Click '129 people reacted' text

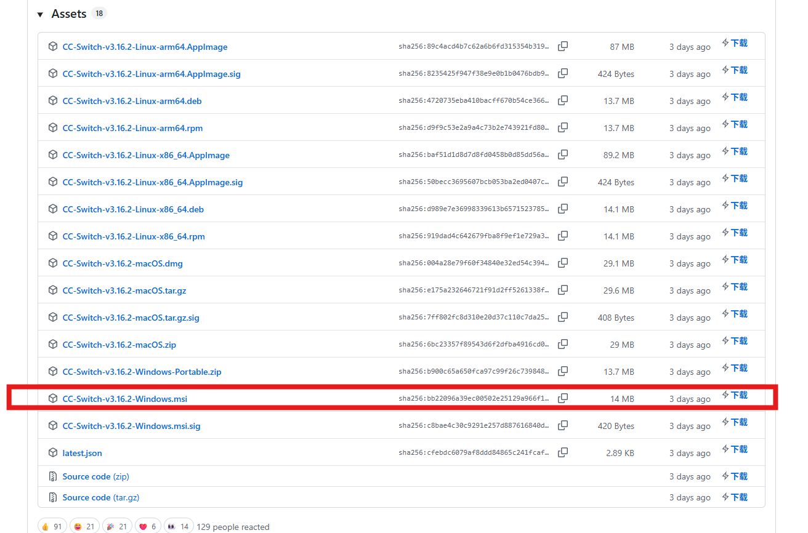pos(233,527)
